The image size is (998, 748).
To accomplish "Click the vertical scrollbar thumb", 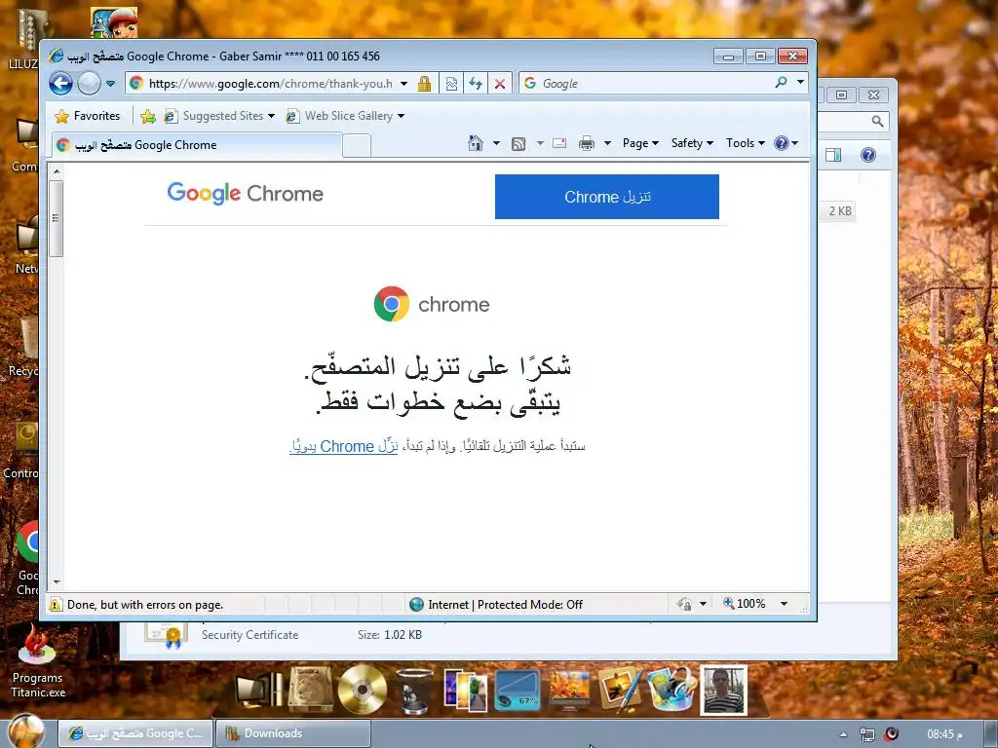I will click(57, 218).
